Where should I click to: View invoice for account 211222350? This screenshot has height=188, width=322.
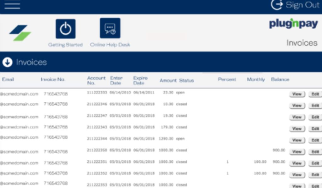297,152
